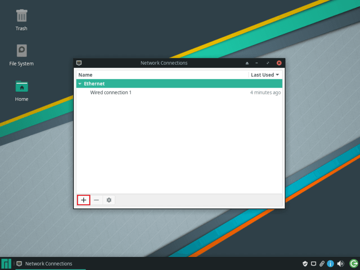Open File System desktop icon
This screenshot has height=270, width=360.
[x=22, y=50]
